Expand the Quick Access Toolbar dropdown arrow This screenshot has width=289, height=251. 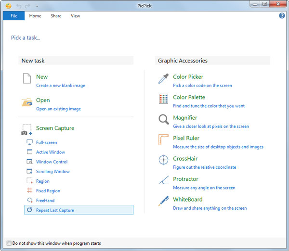coord(37,6)
